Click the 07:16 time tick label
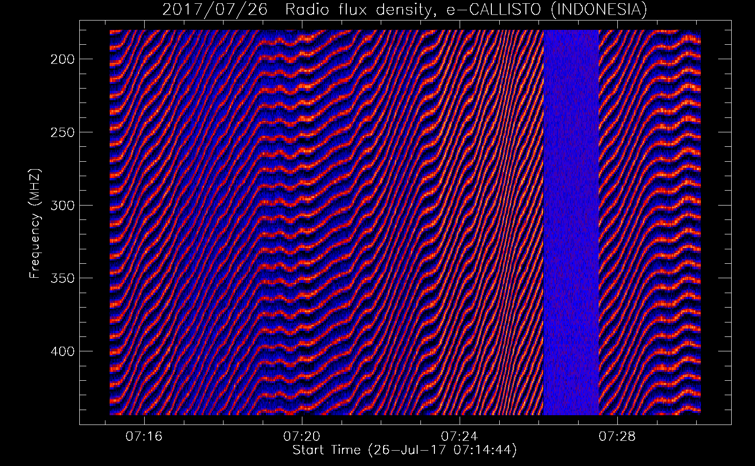This screenshot has height=466, width=755. [145, 437]
